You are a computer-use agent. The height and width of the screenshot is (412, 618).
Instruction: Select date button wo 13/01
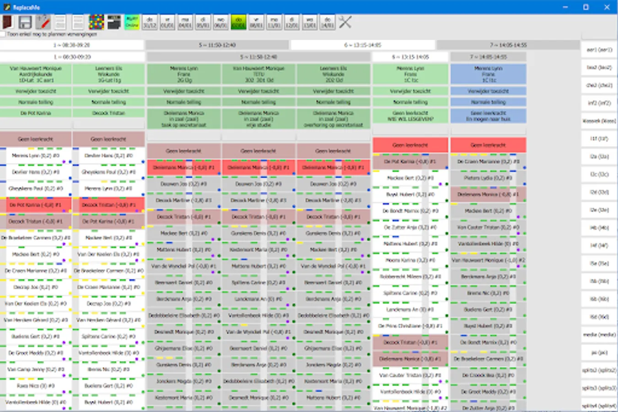tap(309, 22)
